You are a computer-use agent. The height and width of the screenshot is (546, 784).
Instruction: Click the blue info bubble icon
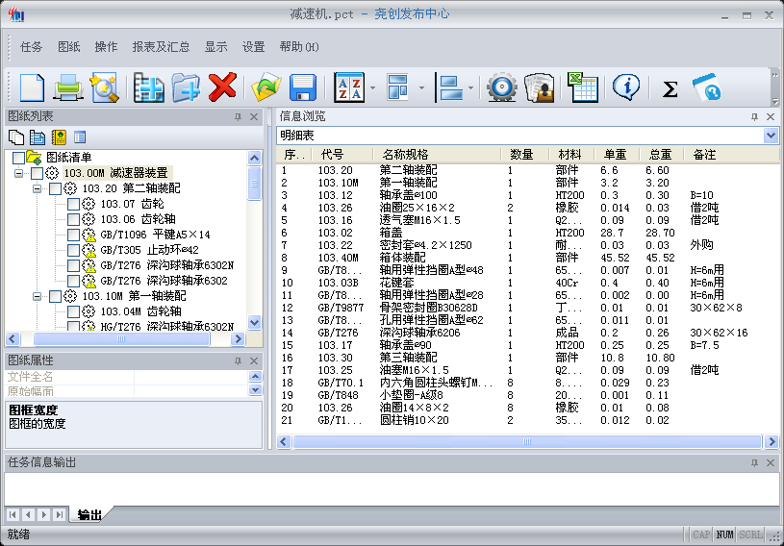(627, 87)
